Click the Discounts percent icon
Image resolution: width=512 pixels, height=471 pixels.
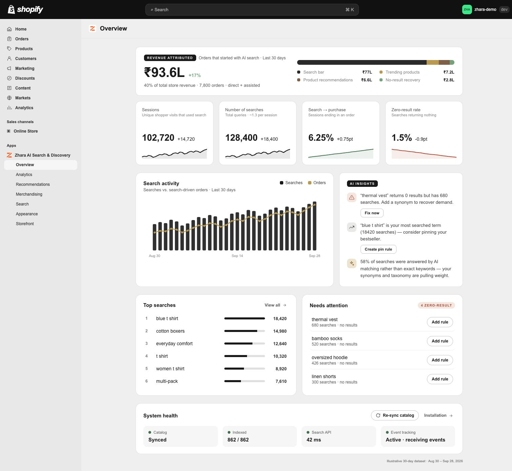coord(9,78)
